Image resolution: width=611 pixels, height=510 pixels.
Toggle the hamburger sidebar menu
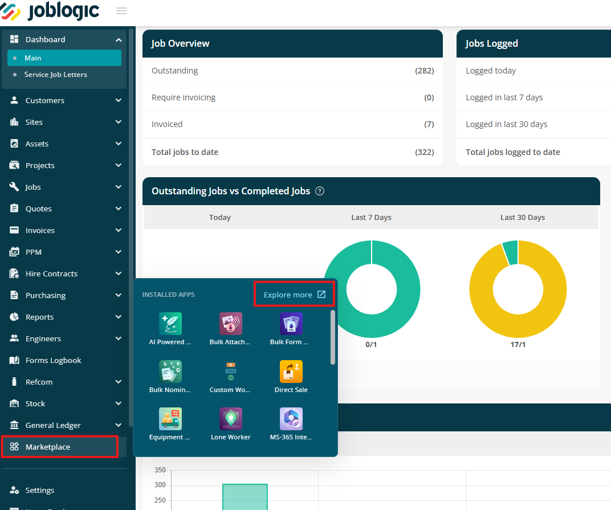[x=121, y=11]
